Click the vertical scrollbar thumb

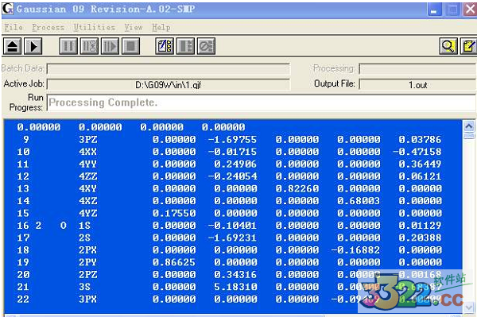(469, 136)
